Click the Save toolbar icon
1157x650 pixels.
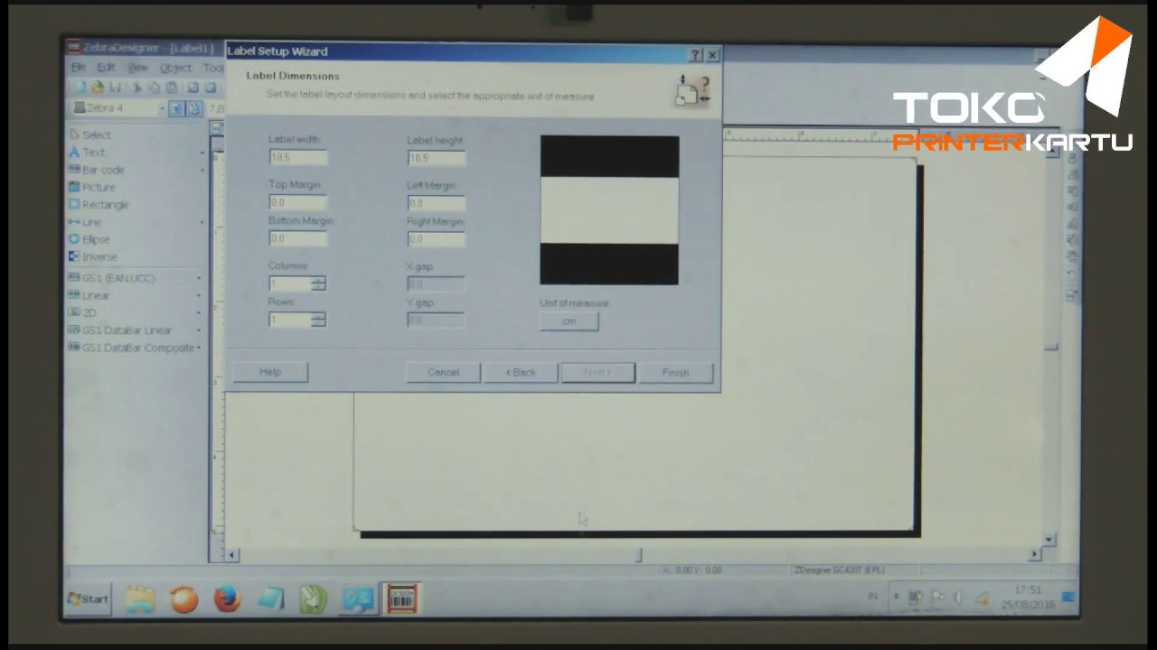115,88
